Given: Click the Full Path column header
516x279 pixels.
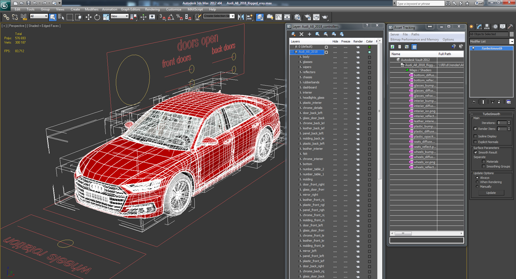Looking at the screenshot, I should coord(450,54).
